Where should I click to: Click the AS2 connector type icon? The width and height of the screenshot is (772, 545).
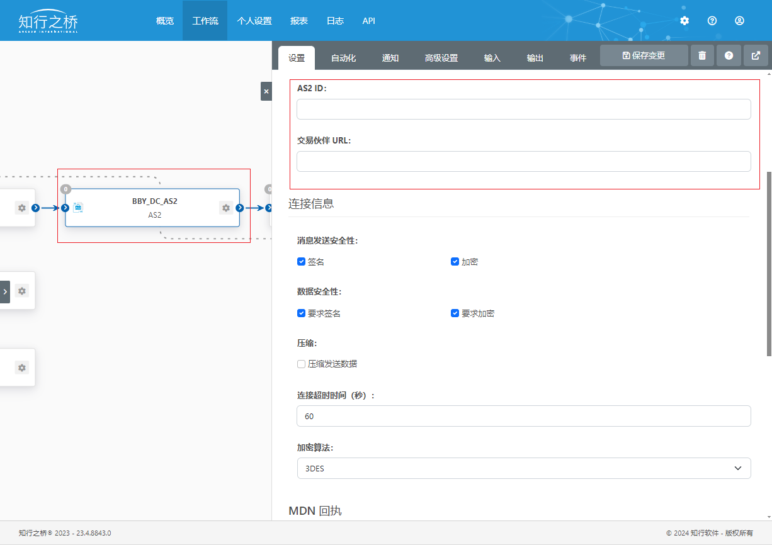click(x=79, y=207)
